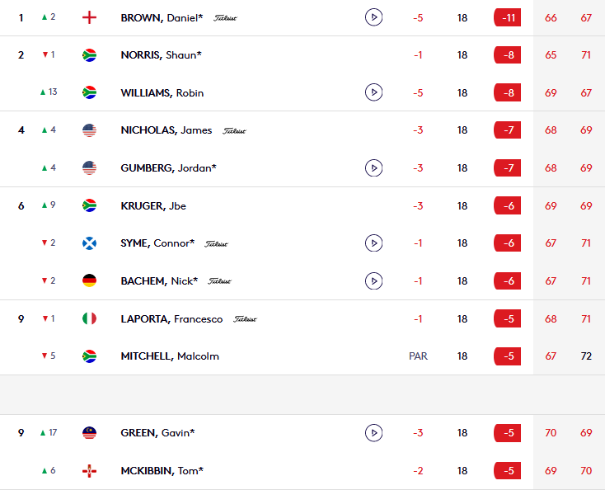Viewport: 605px width, 490px height.
Task: Click play icon beside Connor Syme
Action: click(373, 243)
